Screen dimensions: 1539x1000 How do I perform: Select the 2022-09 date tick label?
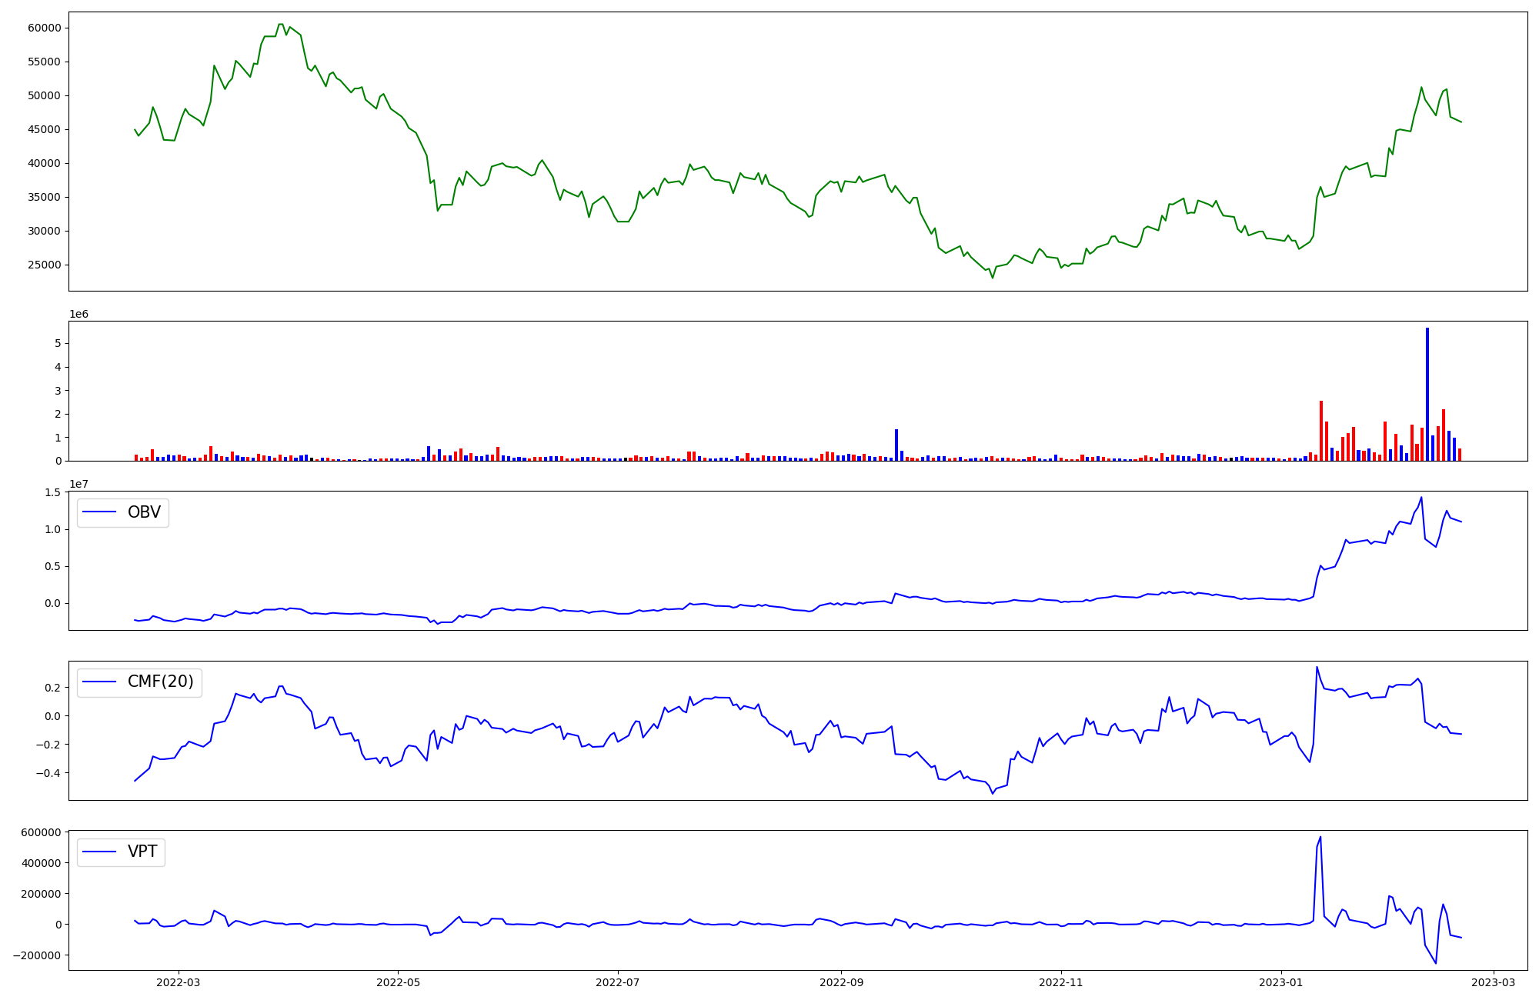(x=841, y=982)
